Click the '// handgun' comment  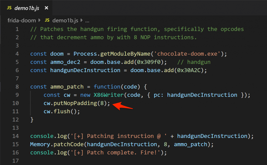click(194, 62)
